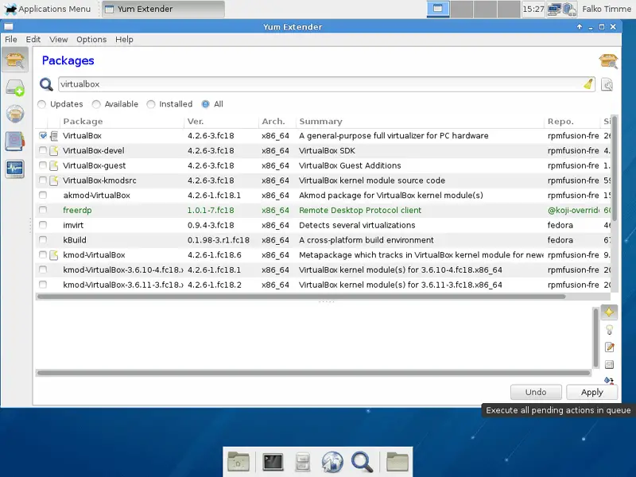Open the file cabinet icon in the dock
This screenshot has width=636, height=477.
click(303, 462)
